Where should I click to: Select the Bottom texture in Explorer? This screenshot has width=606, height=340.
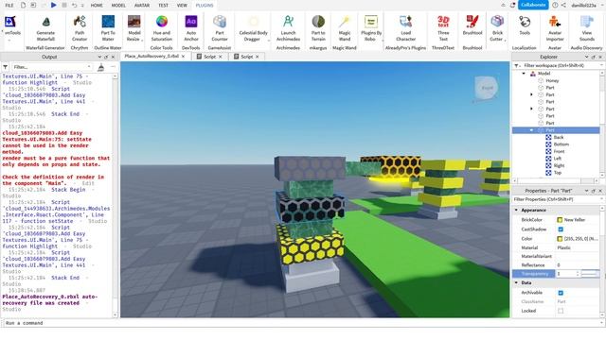pos(561,144)
